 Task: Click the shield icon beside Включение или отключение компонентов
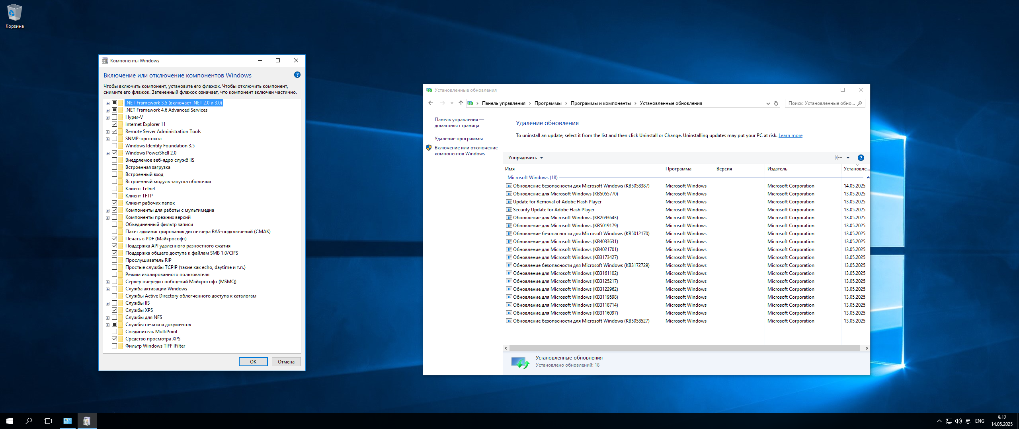tap(429, 148)
